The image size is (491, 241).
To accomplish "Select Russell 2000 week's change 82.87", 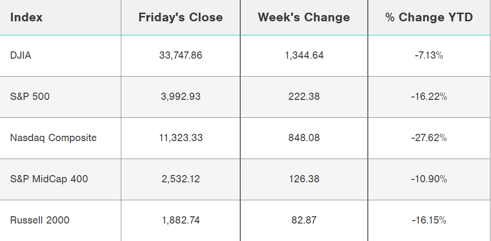I will pyautogui.click(x=304, y=220).
